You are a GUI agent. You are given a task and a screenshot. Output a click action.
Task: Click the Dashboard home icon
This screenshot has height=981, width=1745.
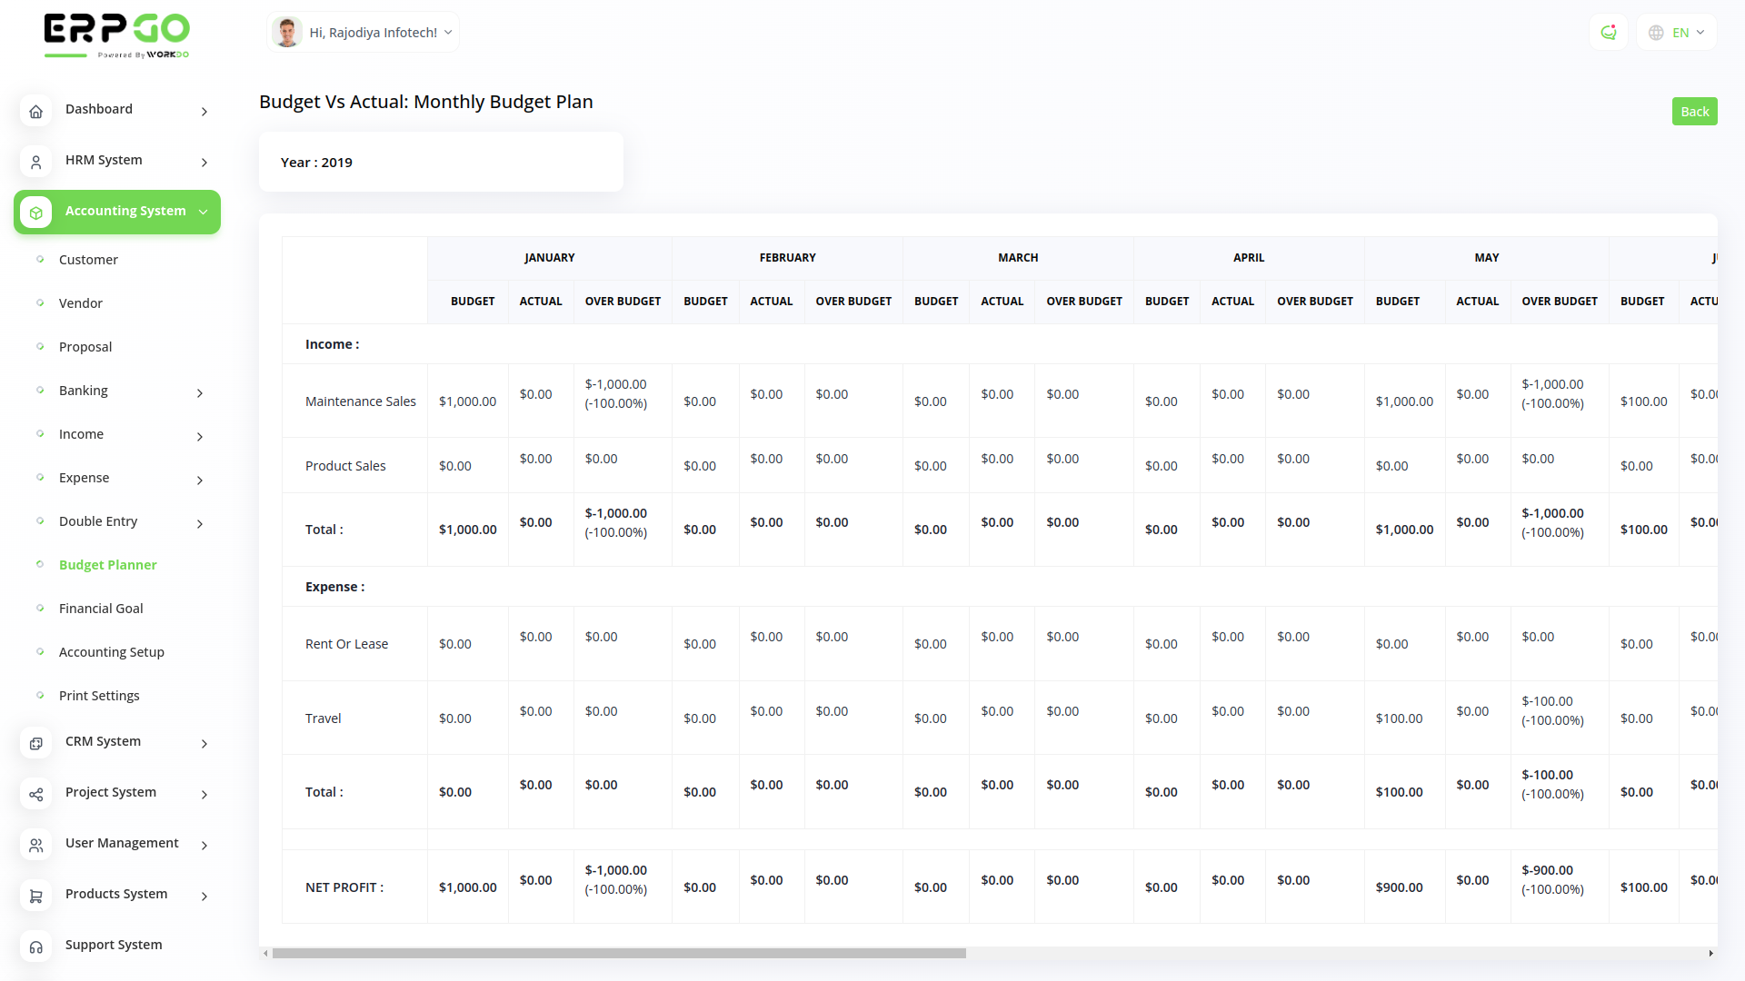pos(35,111)
